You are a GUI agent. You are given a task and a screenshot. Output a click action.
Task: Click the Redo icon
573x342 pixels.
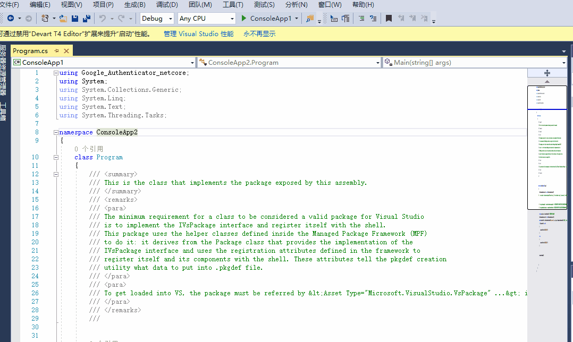pos(121,18)
